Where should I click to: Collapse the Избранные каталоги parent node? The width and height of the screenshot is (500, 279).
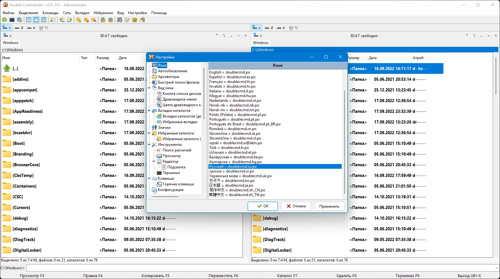[x=149, y=133]
